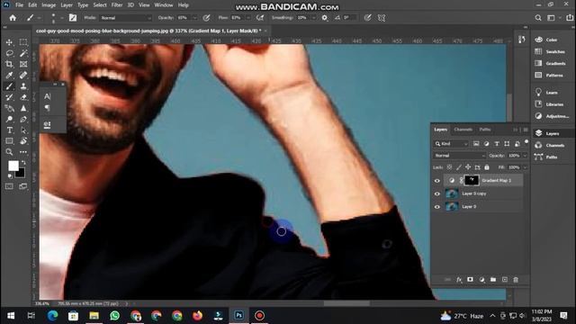
Task: Open the layer styles fx menu
Action: coord(459,280)
